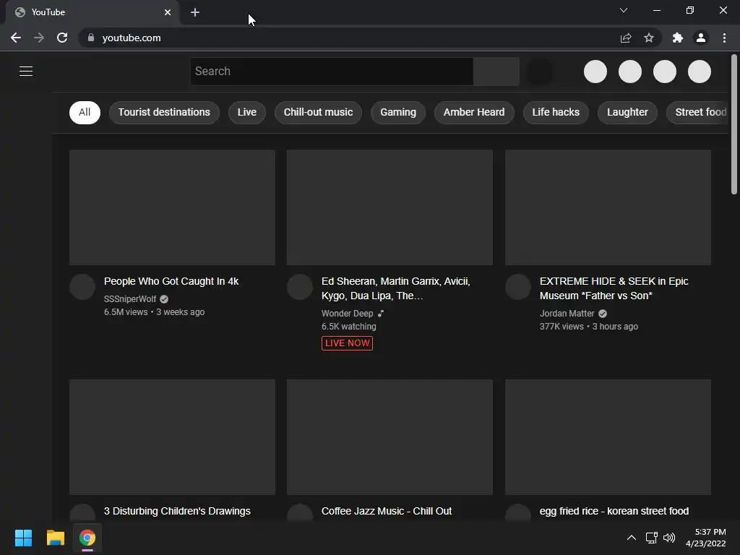Open the volume control in the tray
740x555 pixels.
tap(669, 538)
